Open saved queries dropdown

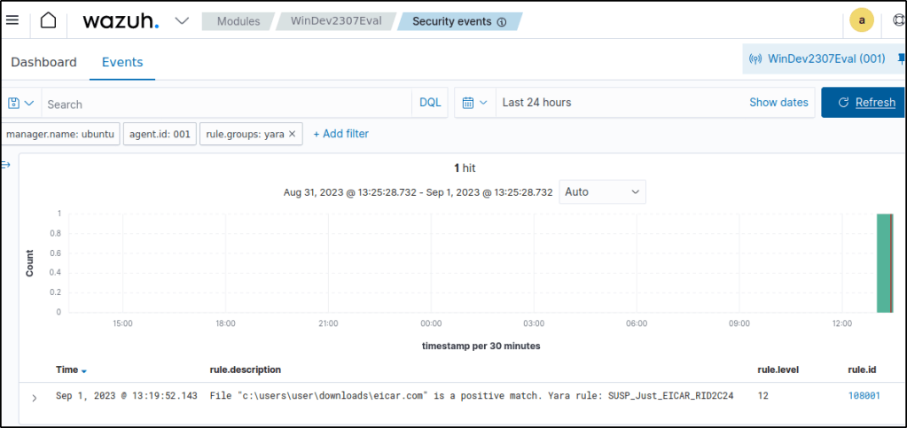(20, 103)
